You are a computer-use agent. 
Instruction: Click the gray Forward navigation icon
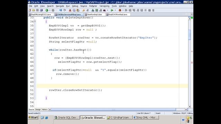[53, 10]
